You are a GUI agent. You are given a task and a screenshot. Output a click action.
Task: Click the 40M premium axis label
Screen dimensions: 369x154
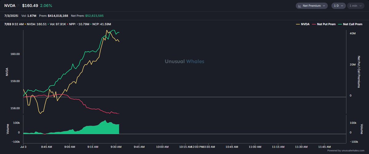pyautogui.click(x=353, y=34)
